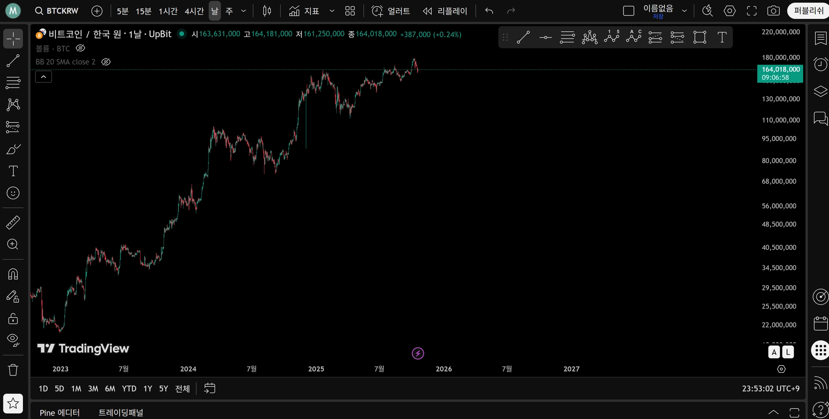
Task: Open the layout name dropdown arrow
Action: pos(684,11)
